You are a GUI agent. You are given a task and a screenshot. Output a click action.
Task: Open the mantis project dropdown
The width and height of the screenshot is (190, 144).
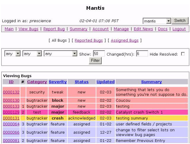coord(157,21)
